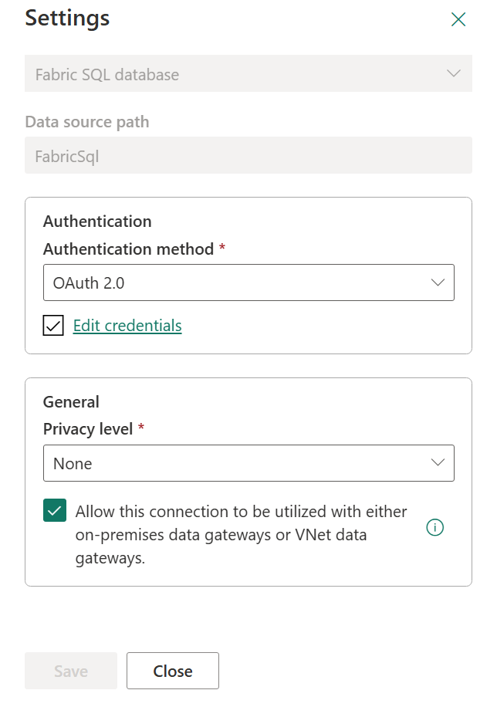The image size is (497, 707).
Task: Open the Fabric SQL database connection type dropdown
Action: tap(248, 73)
